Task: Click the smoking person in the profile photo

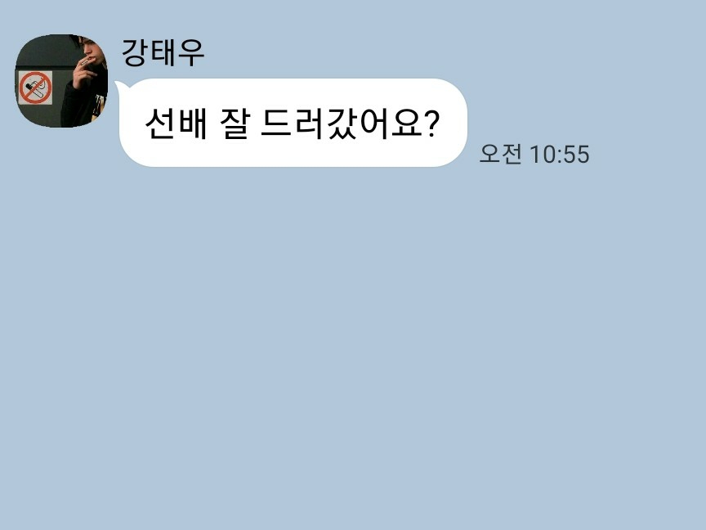Action: [x=85, y=81]
